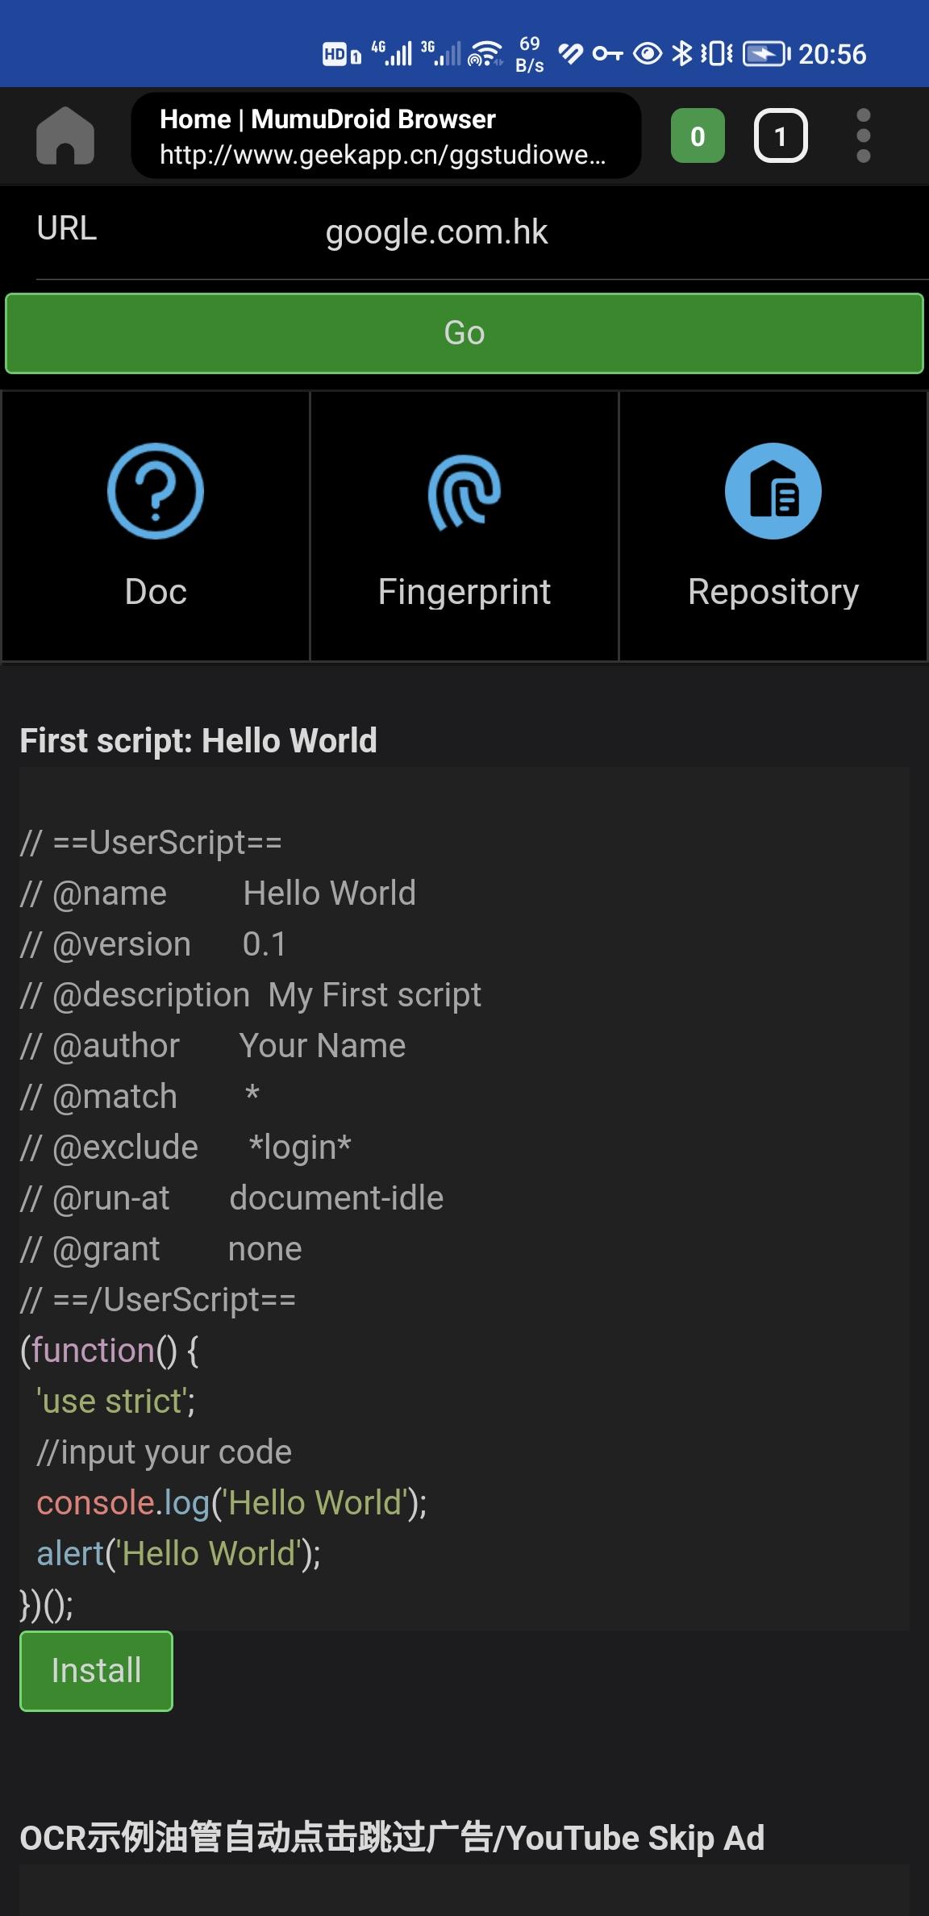929x1916 pixels.
Task: Click the green Go button
Action: (464, 333)
